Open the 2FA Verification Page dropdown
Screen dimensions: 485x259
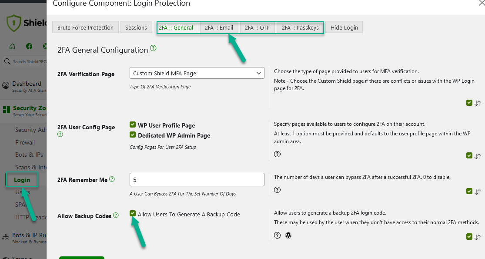pos(197,73)
